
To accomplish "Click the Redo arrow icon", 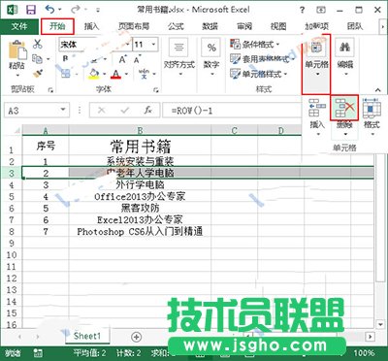I will (x=76, y=9).
